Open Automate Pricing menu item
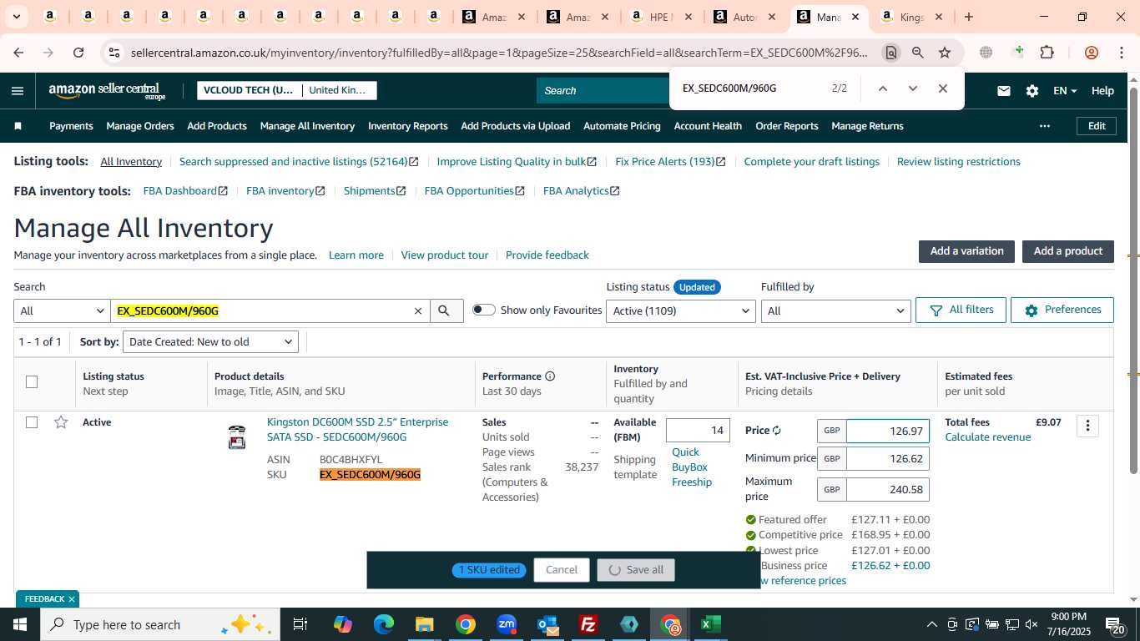 pos(622,126)
